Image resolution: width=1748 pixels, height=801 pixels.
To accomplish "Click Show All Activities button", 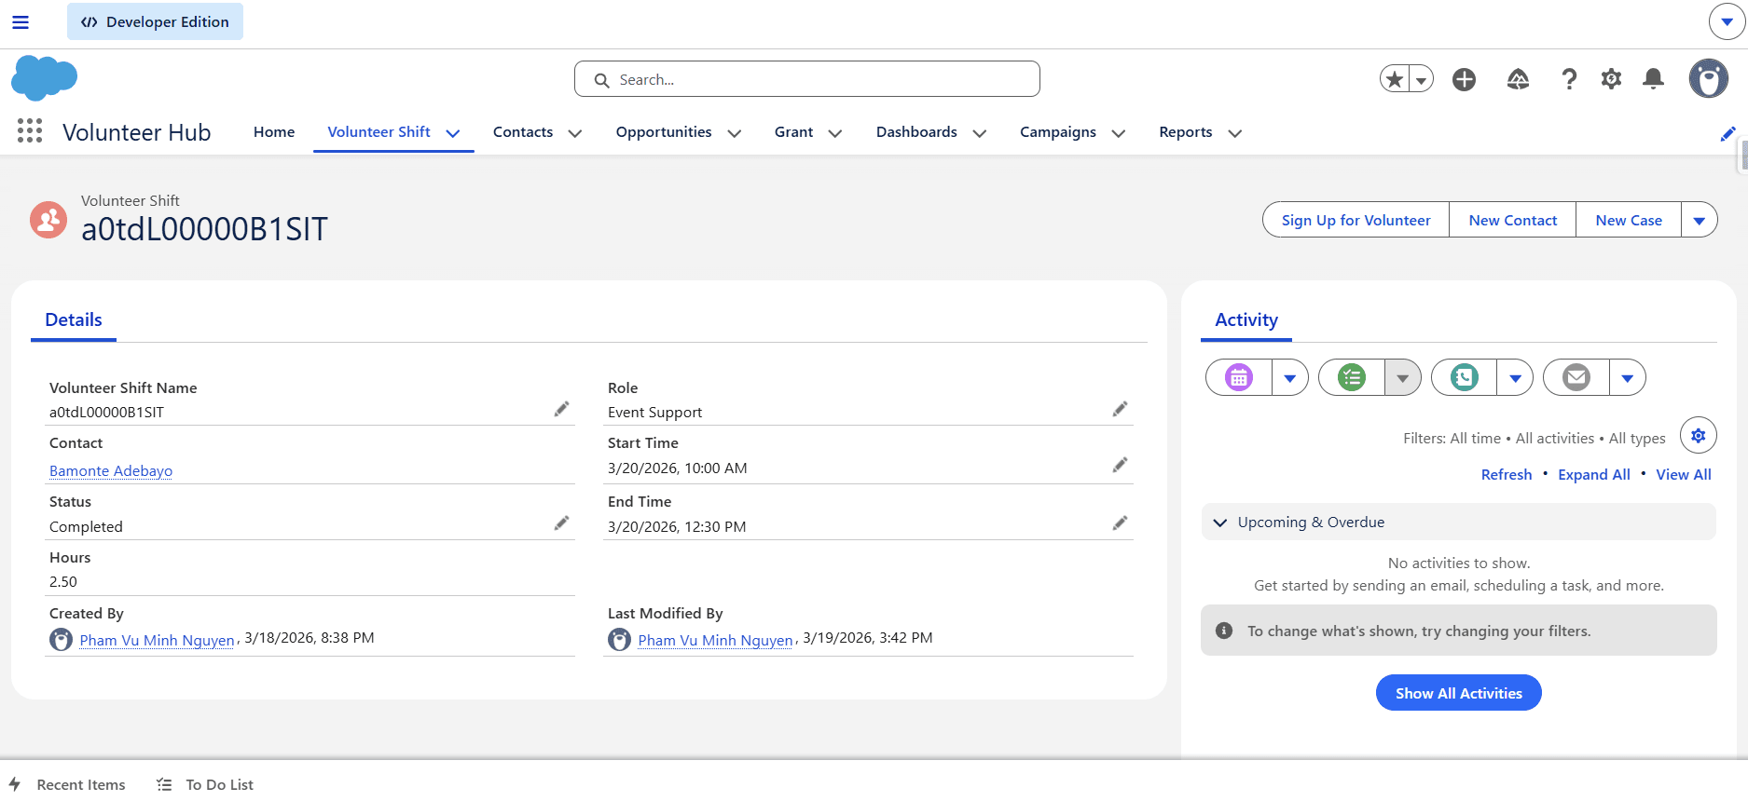I will pos(1458,693).
